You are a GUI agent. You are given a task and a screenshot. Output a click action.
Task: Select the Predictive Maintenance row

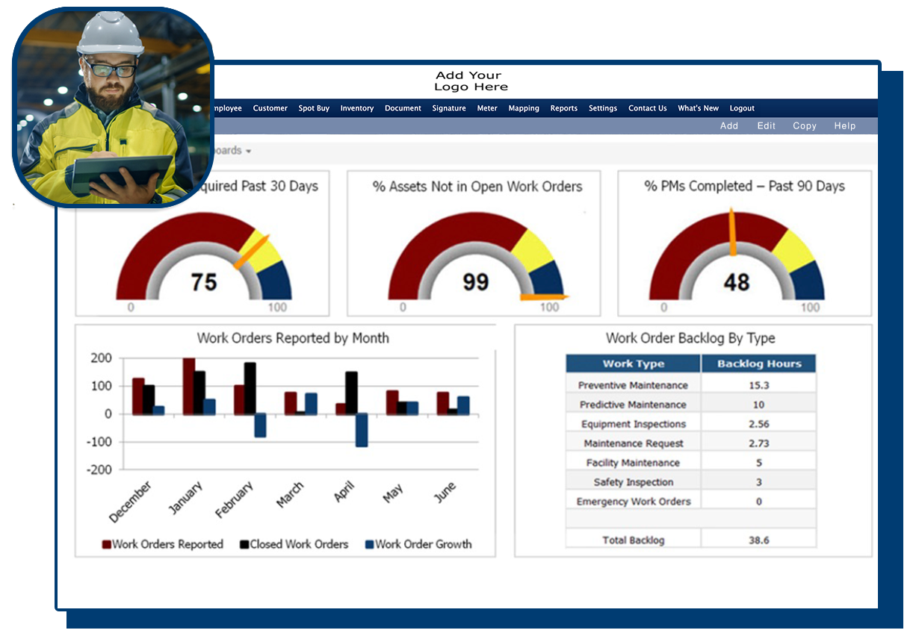(x=691, y=405)
